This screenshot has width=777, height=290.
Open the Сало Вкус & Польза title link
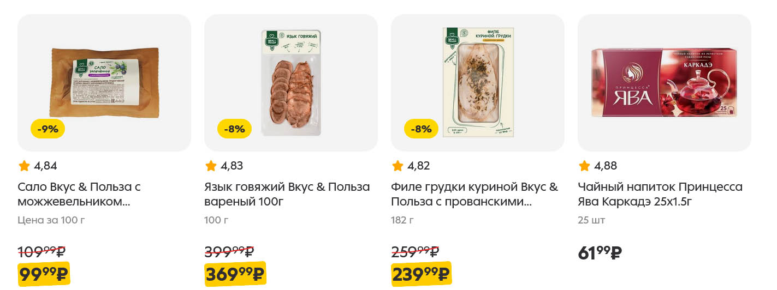pyautogui.click(x=79, y=195)
